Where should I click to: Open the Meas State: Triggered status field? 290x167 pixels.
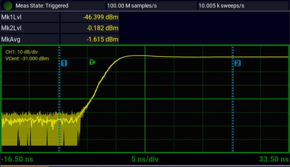tap(42, 6)
